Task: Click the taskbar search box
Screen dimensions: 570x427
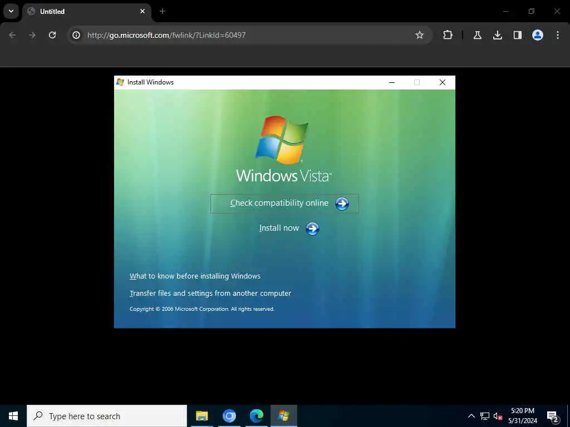Action: point(107,416)
